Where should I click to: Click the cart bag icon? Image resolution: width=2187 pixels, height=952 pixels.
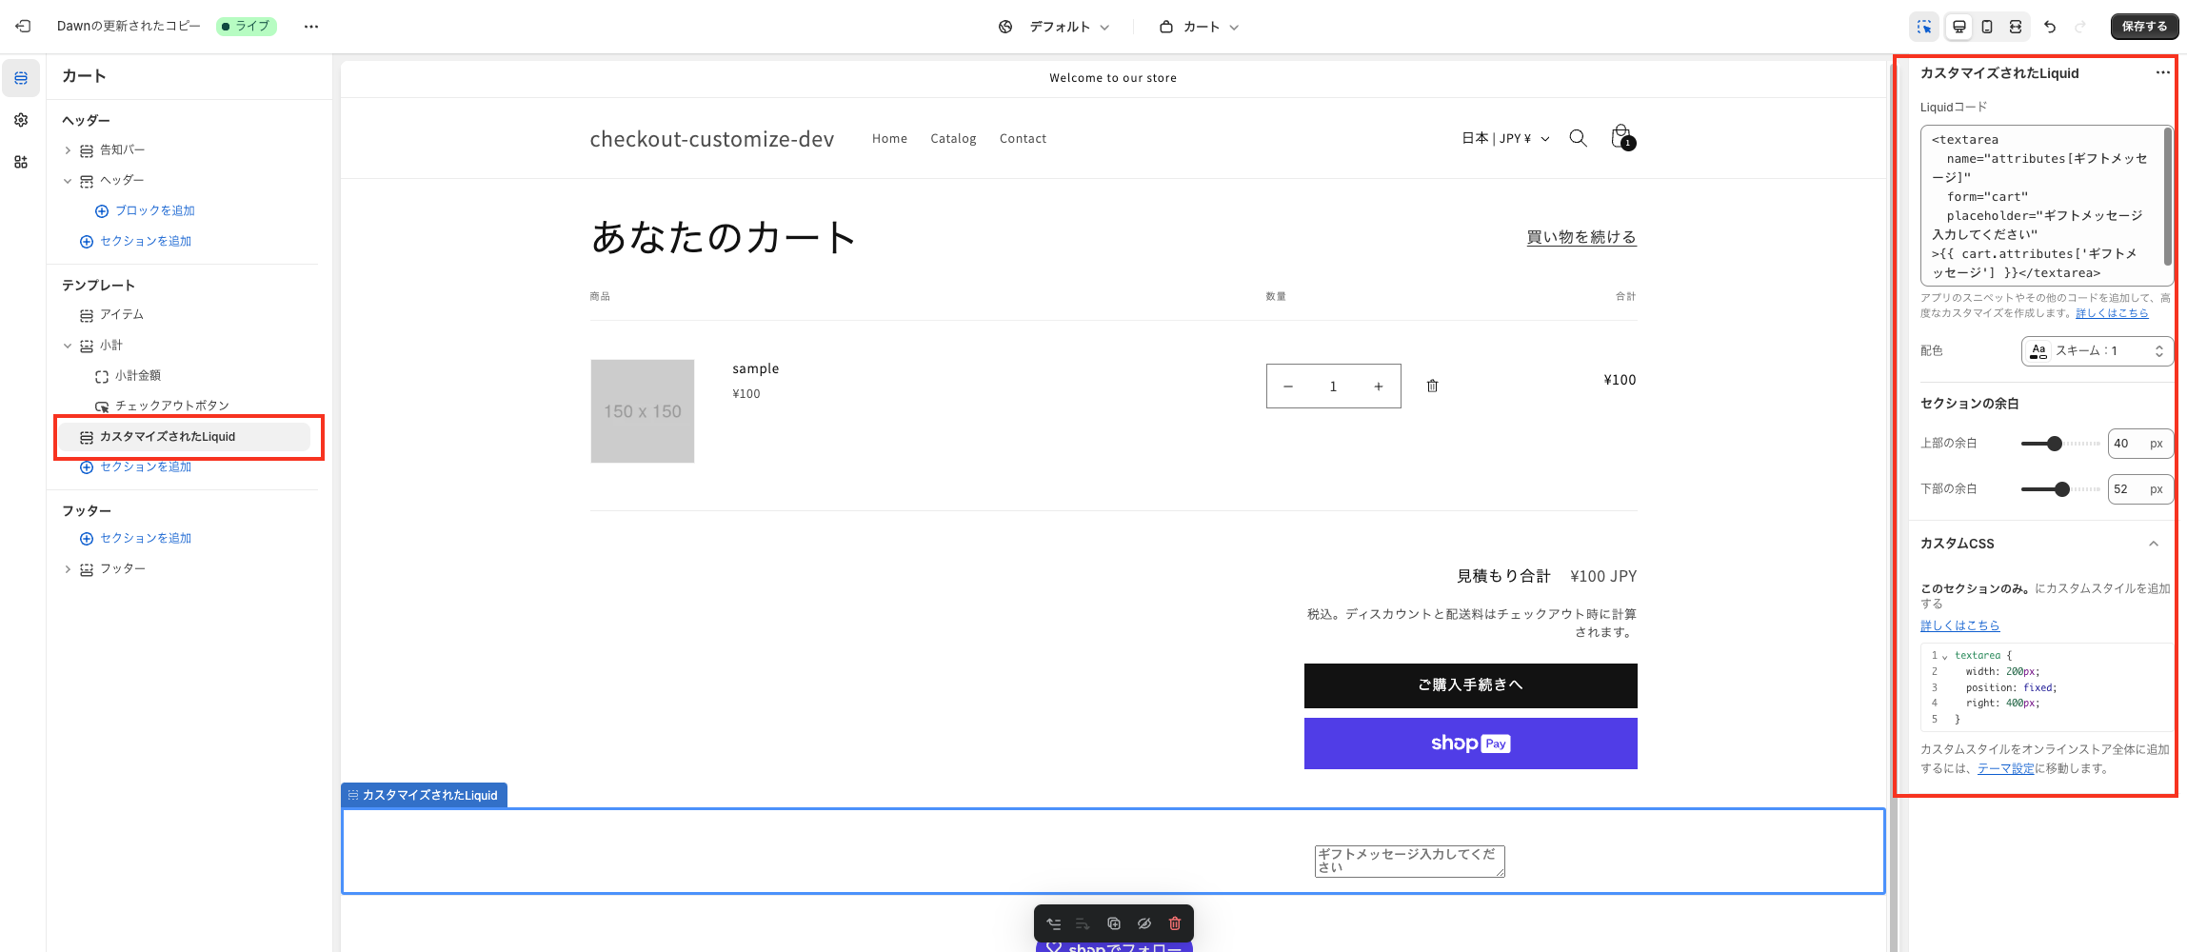[x=1621, y=138]
